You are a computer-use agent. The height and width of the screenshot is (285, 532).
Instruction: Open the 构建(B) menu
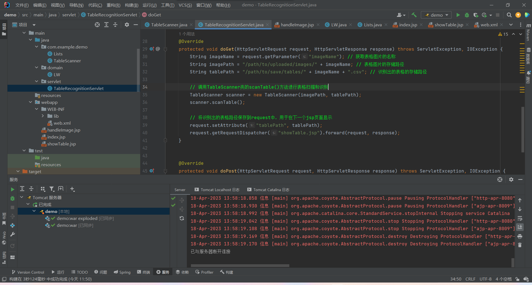[131, 5]
